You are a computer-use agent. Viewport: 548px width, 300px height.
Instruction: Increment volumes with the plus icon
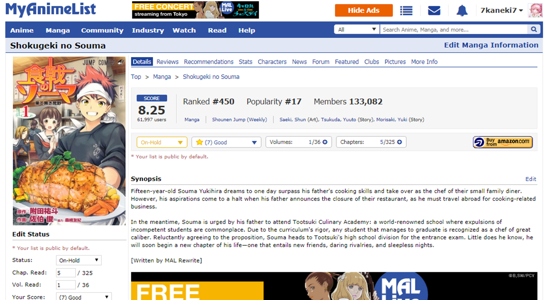pyautogui.click(x=325, y=142)
